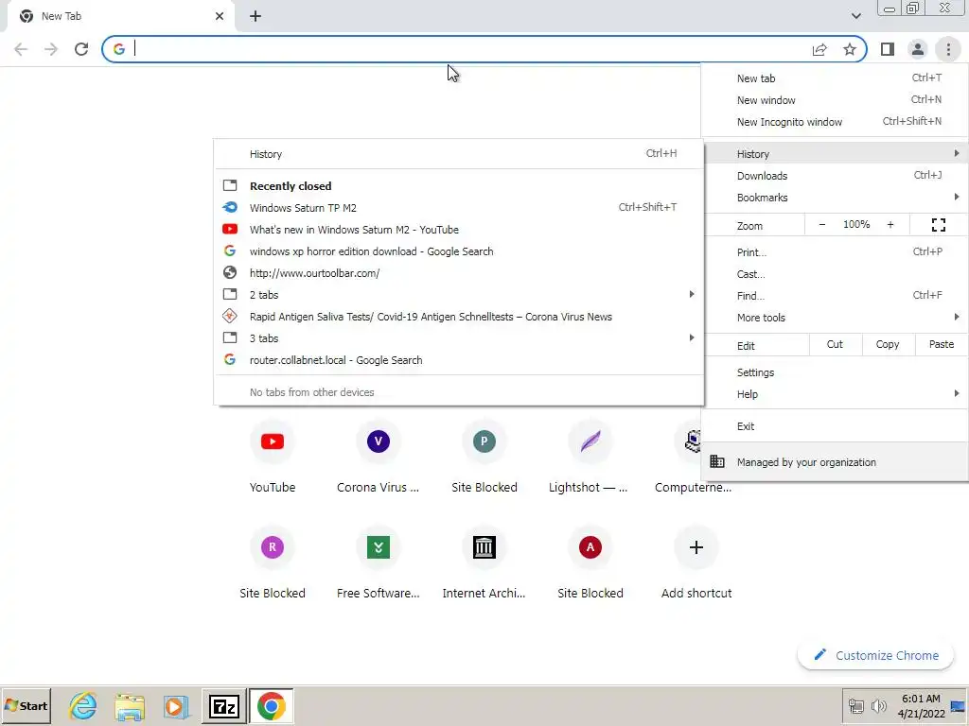
Task: Reopen Windows Saturn TP M2 tab
Action: [459, 207]
